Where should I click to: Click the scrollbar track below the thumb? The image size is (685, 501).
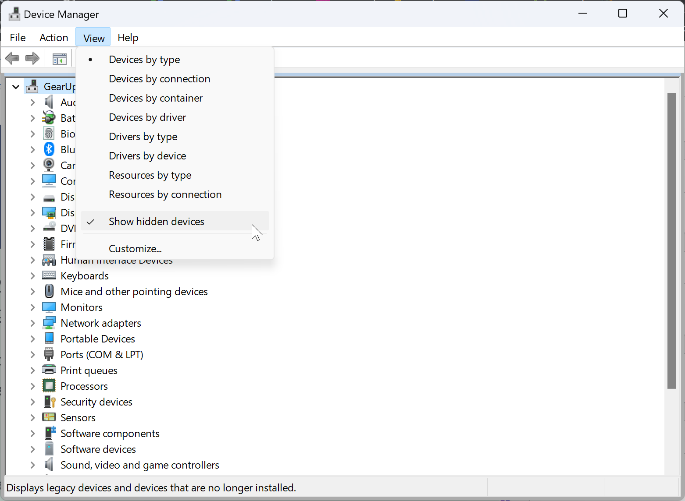pyautogui.click(x=671, y=431)
